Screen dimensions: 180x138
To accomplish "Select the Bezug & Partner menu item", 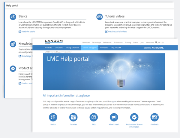I will [x=73, y=48].
